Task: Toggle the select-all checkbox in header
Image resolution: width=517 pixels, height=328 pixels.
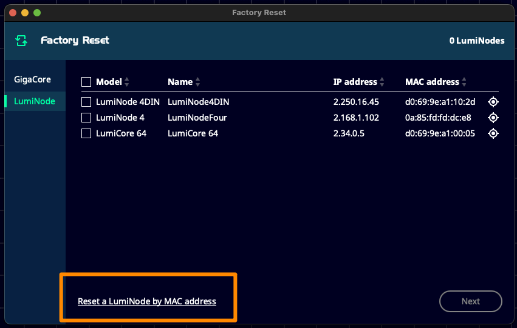Action: 86,82
